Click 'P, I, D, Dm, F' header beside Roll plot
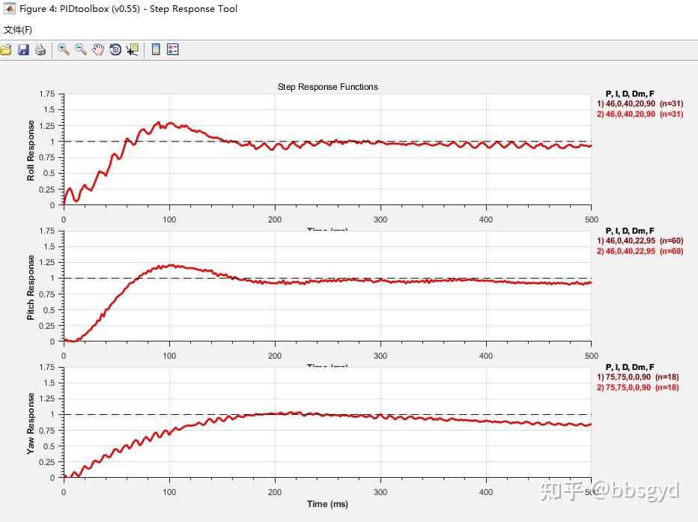Viewport: 698px width, 522px height. (x=630, y=94)
